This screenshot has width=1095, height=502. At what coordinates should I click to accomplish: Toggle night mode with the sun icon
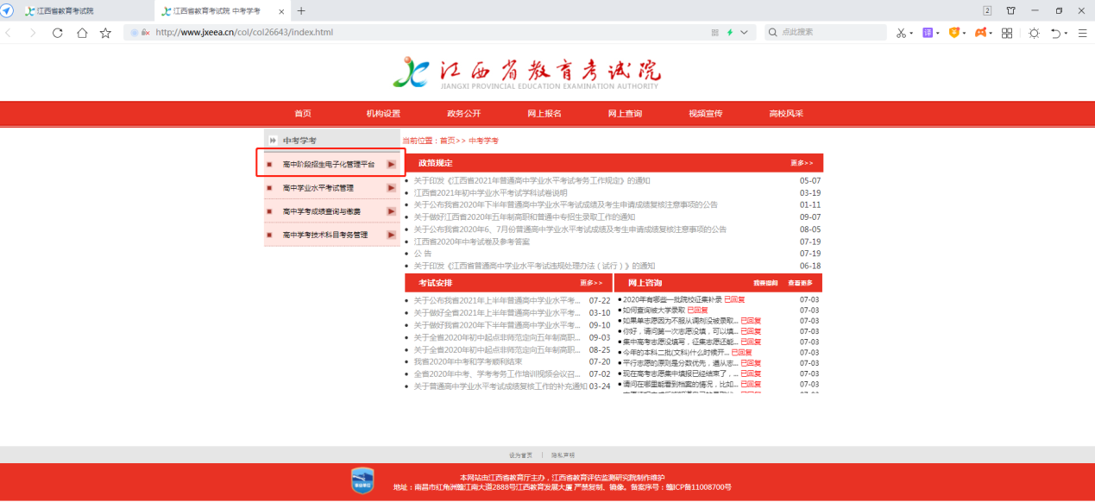(1034, 33)
